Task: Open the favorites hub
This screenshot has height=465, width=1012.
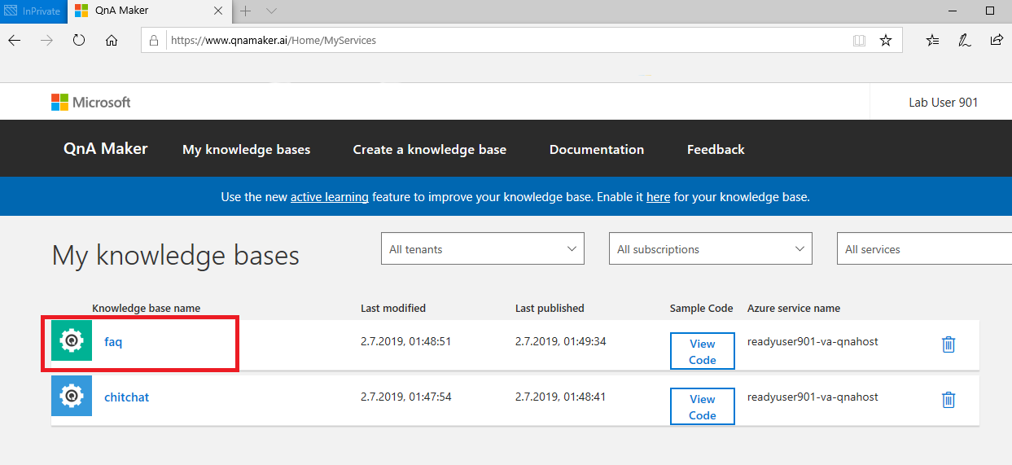Action: pos(933,40)
